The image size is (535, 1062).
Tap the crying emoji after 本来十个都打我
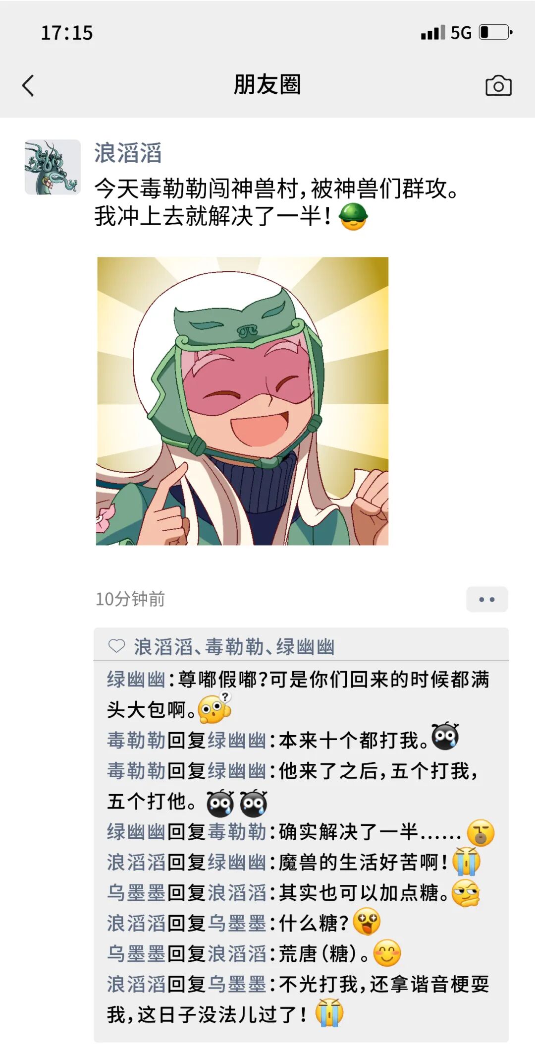tap(445, 736)
